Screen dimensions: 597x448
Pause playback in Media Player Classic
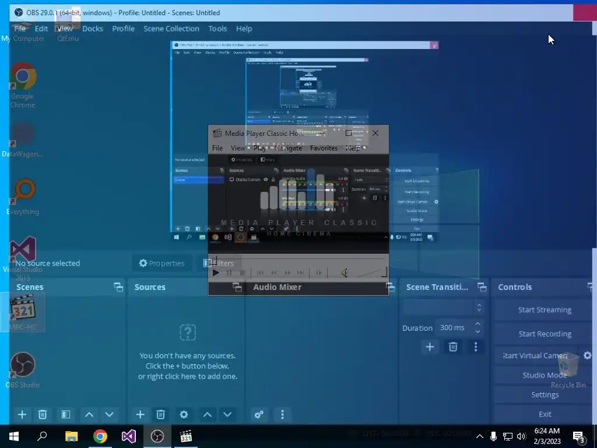tap(229, 273)
